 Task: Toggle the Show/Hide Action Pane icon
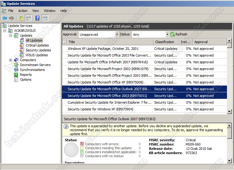[x=45, y=18]
